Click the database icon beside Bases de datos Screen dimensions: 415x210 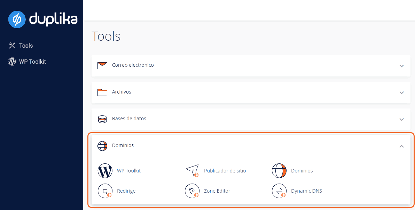(102, 119)
